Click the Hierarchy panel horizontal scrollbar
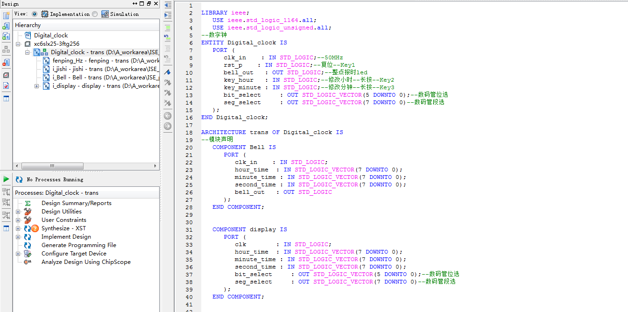 point(52,166)
